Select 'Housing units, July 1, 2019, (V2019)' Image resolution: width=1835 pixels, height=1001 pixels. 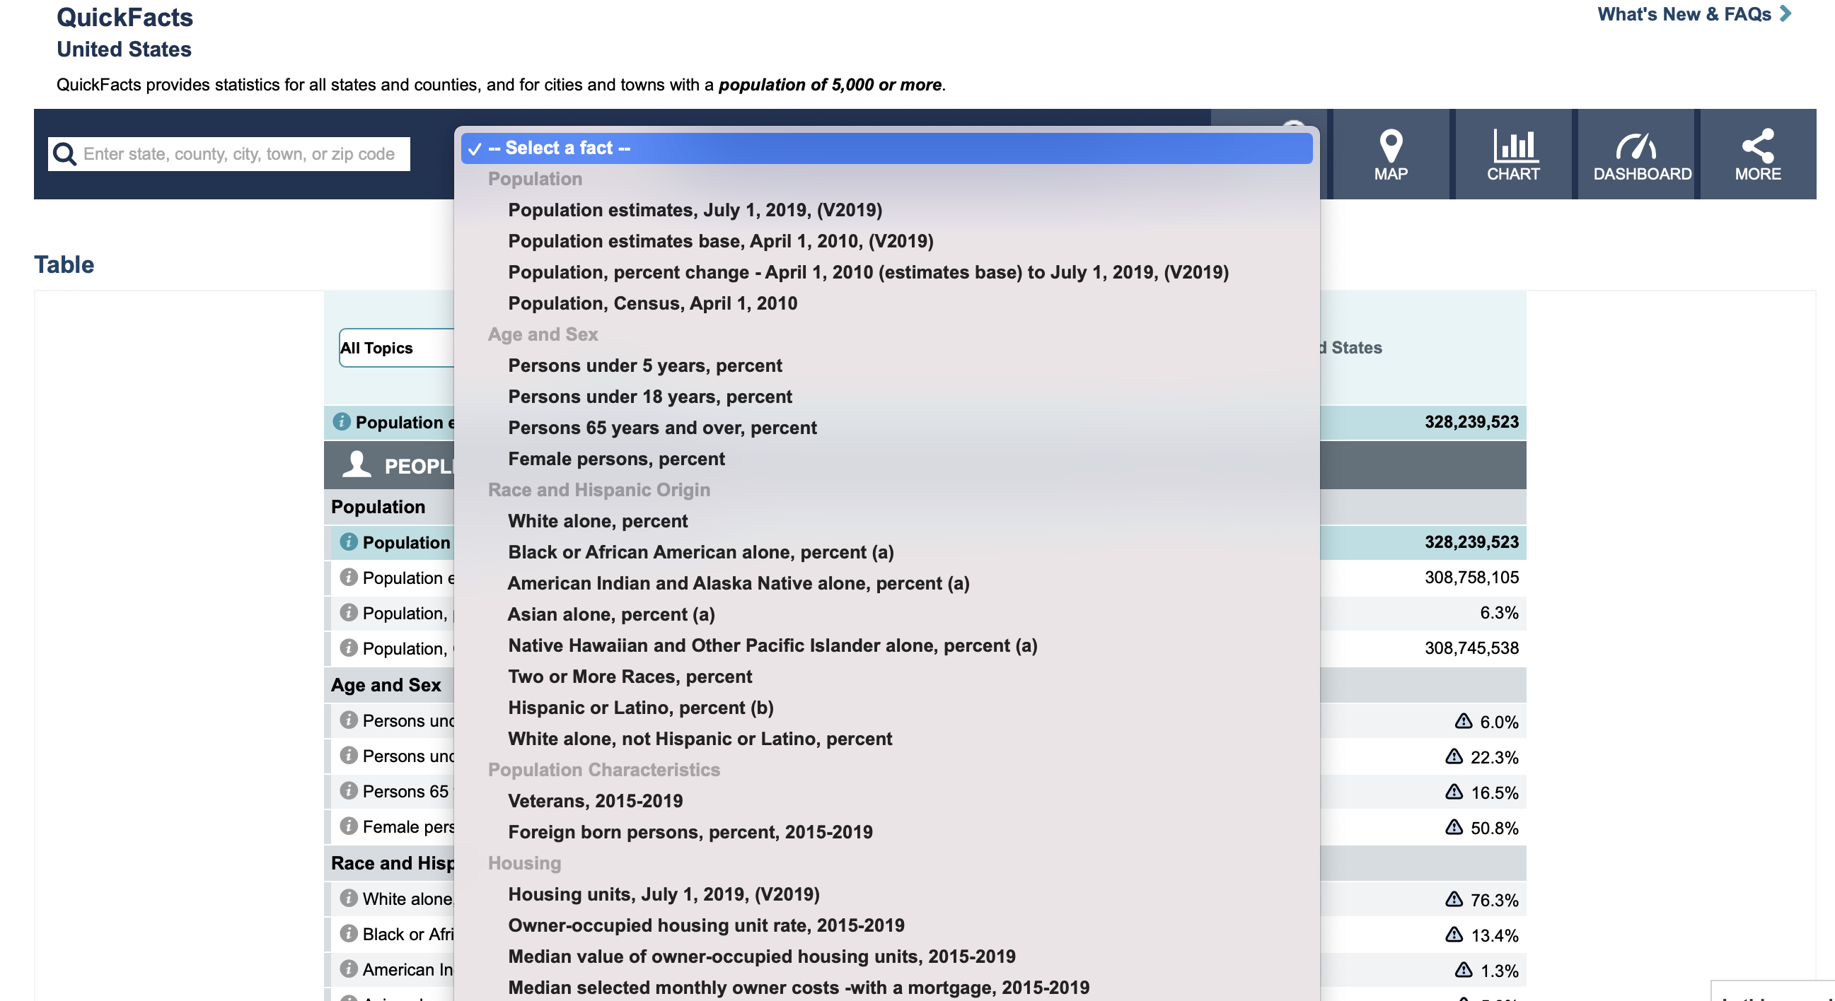(x=664, y=894)
